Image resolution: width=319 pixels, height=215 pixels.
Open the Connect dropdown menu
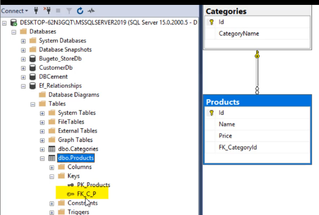[15, 11]
